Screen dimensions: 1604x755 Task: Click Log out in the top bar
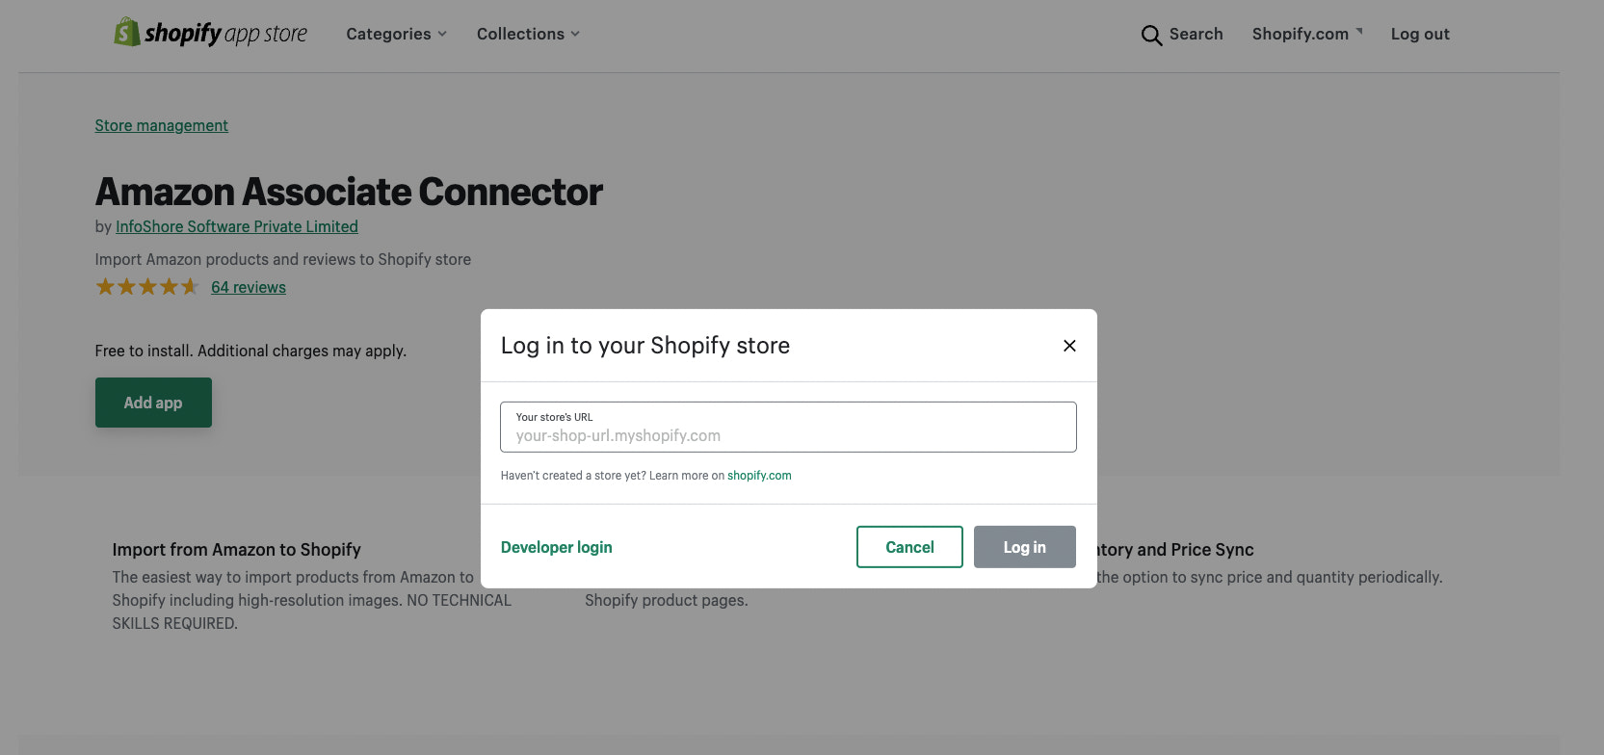pos(1420,34)
